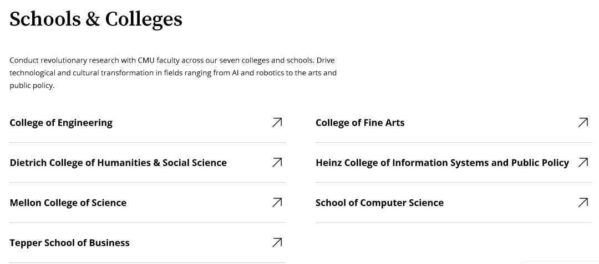Image resolution: width=599 pixels, height=264 pixels.
Task: Open the College of Engineering link
Action: (61, 123)
